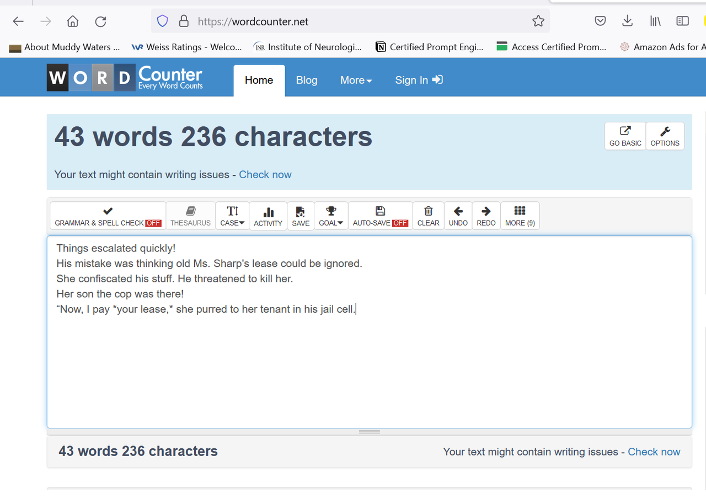Screen dimensions: 706x499
Task: Expand the Goal trophy dropdown
Action: 331,216
